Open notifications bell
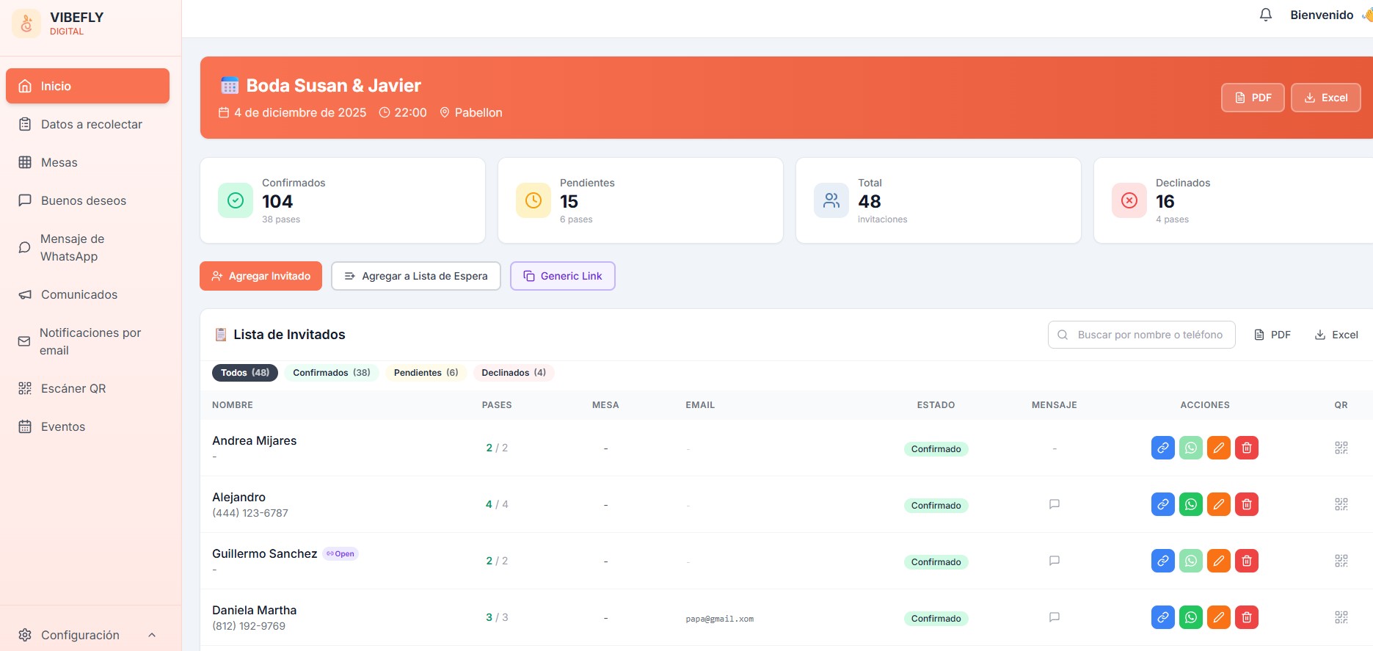This screenshot has height=651, width=1373. [x=1266, y=15]
